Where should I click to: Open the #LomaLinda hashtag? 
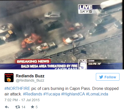click(97, 94)
